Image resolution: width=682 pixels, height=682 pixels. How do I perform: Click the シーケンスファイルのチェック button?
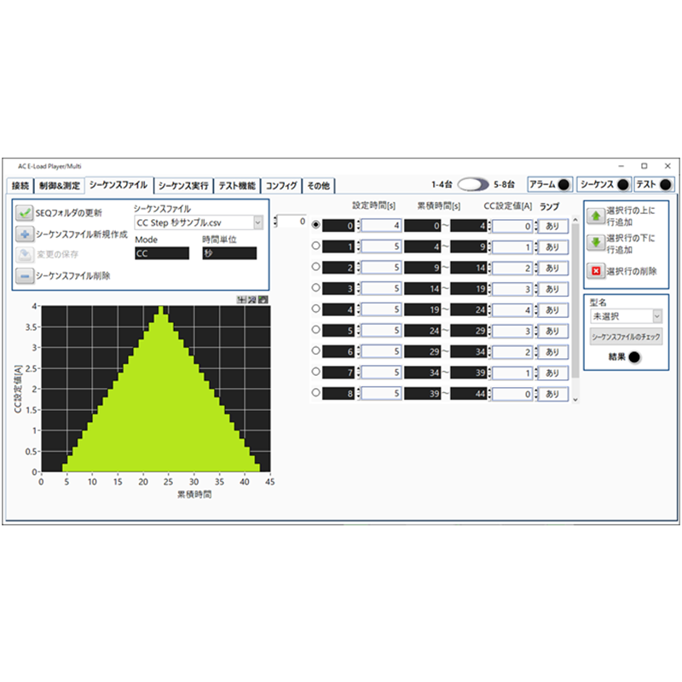pos(626,335)
